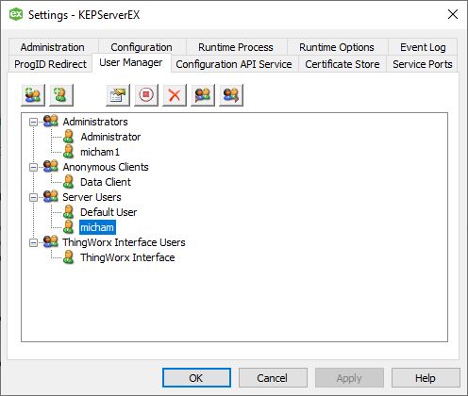Collapse the Server Users group node
The image size is (468, 396).
pyautogui.click(x=33, y=197)
